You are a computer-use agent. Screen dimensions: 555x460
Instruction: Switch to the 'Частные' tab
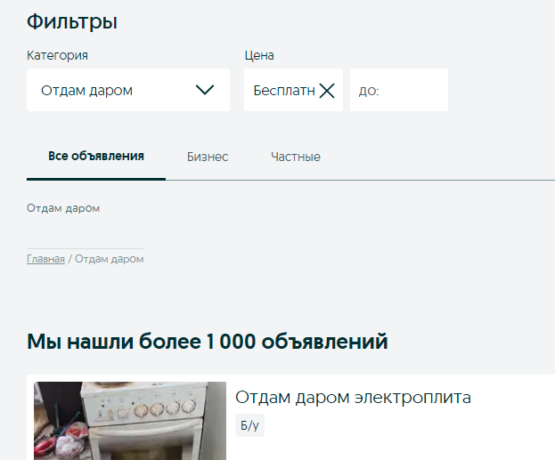[296, 157]
